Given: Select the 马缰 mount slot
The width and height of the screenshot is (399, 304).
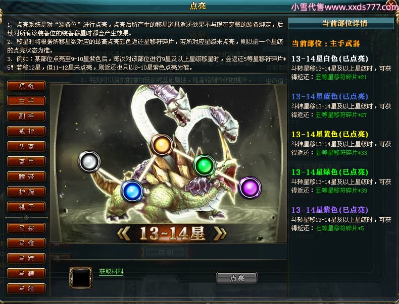Looking at the screenshot, I should point(26,288).
